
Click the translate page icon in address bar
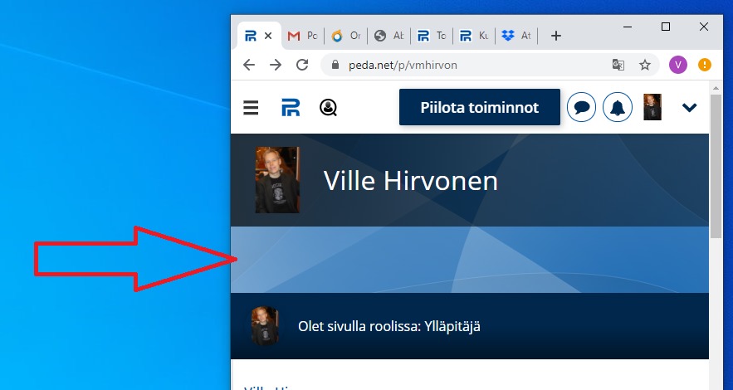[618, 65]
